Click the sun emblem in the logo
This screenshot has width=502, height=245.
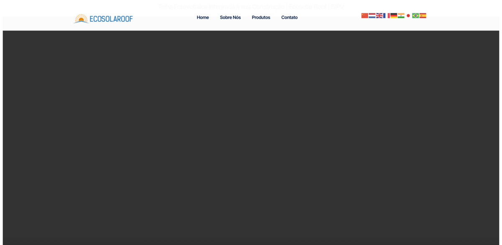pos(81,18)
